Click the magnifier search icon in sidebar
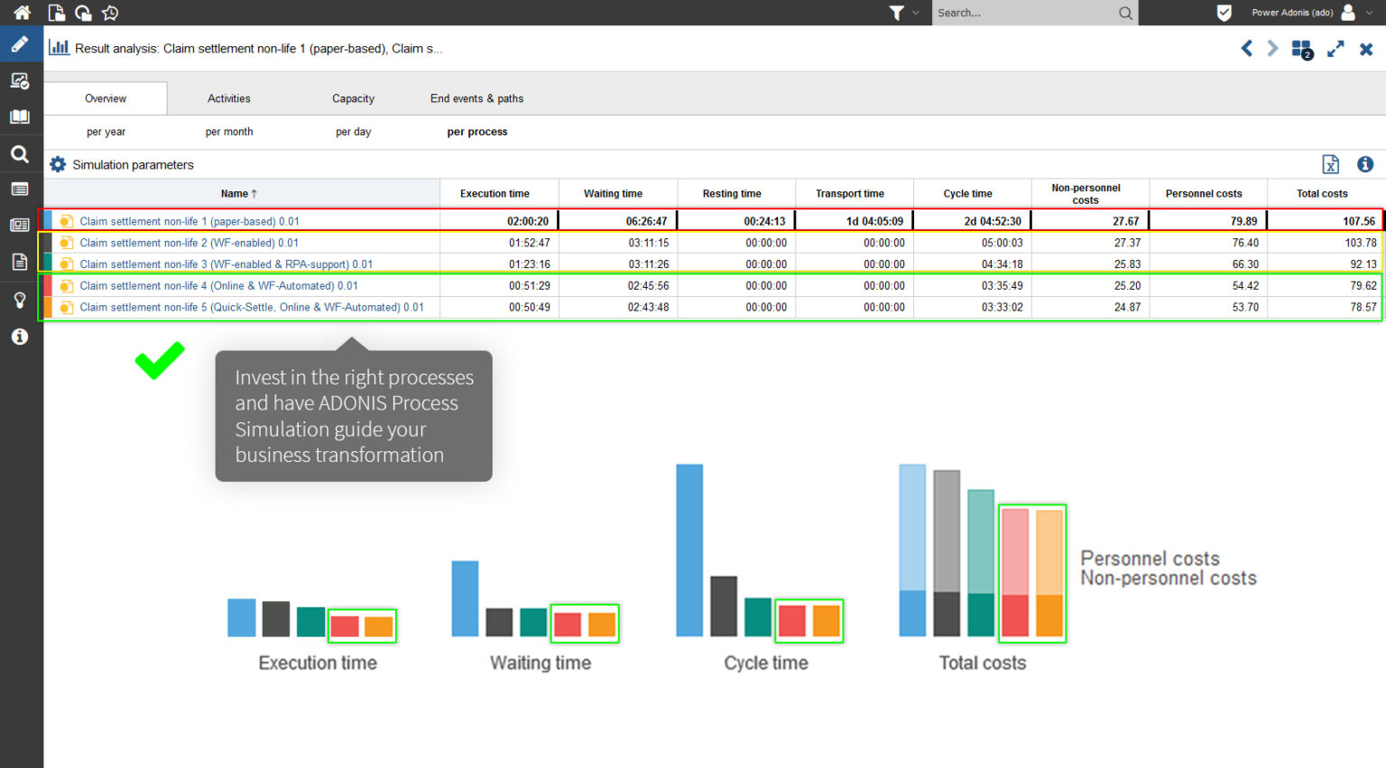 (x=20, y=154)
